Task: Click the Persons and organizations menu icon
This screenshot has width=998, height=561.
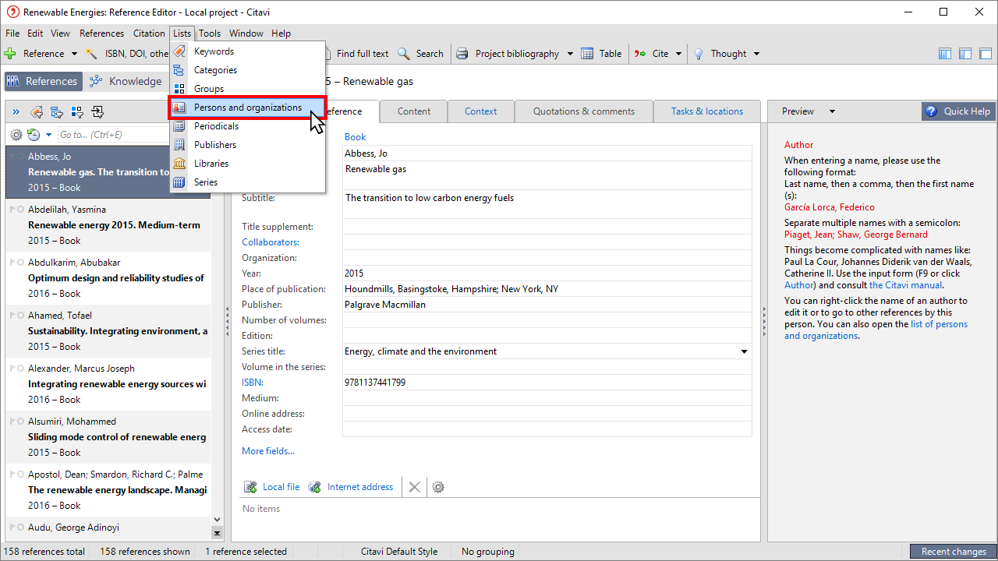Action: [x=180, y=108]
